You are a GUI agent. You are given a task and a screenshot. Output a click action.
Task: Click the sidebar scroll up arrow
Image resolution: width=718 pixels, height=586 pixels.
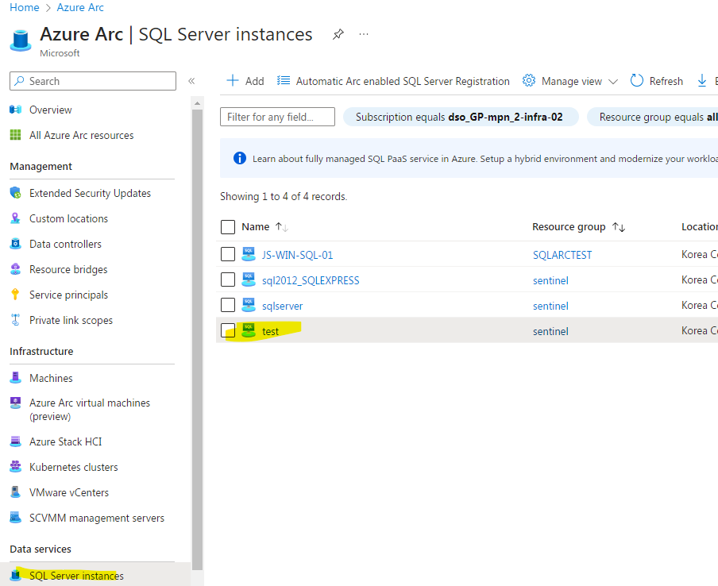pos(197,103)
